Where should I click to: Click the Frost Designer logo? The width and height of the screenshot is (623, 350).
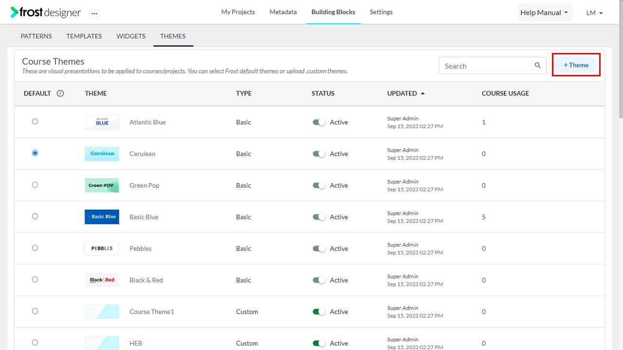point(46,13)
